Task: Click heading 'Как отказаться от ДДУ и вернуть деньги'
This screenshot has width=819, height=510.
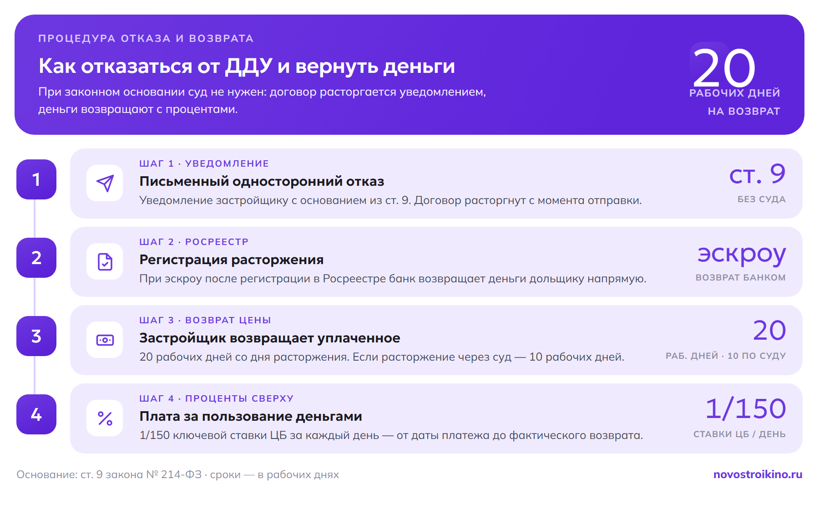Action: tap(247, 66)
